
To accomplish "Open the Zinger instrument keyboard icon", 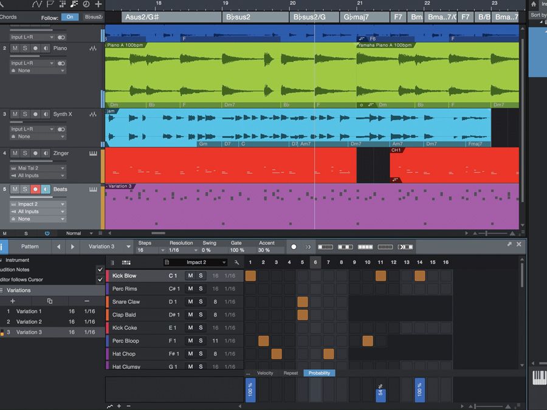I will coord(93,154).
